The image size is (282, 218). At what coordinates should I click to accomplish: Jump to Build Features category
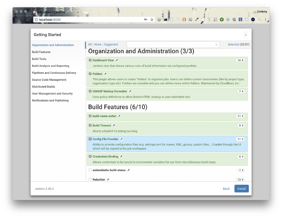point(41,52)
